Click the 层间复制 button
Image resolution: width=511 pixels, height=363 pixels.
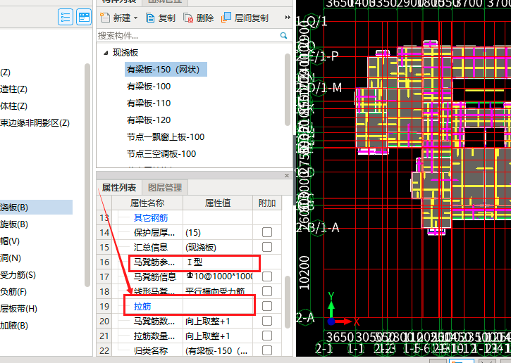click(x=245, y=18)
